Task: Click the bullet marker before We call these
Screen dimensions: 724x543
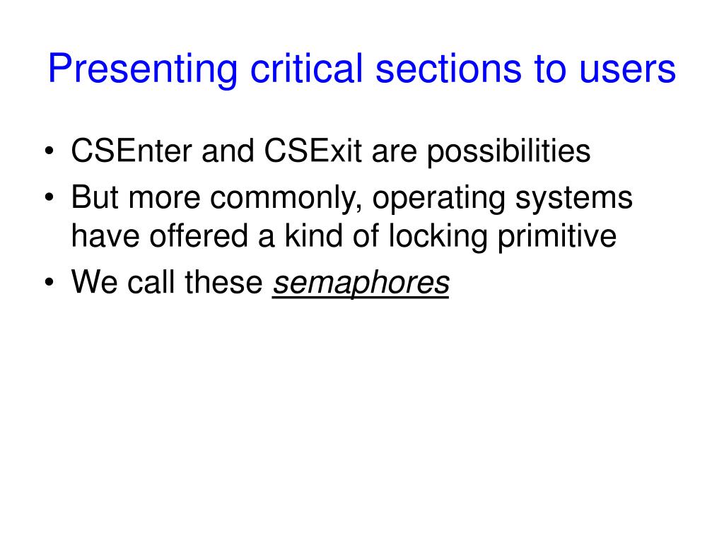Action: click(49, 281)
